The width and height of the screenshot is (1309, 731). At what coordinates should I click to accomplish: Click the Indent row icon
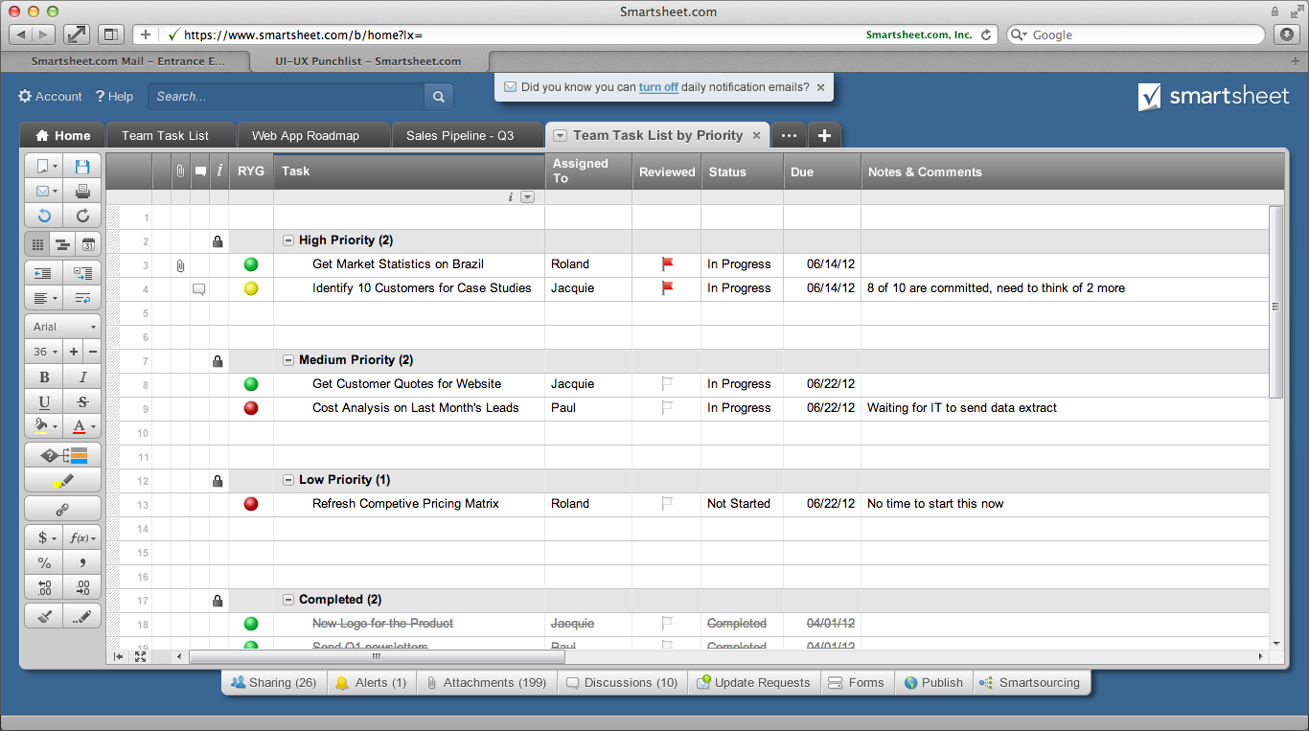pyautogui.click(x=82, y=273)
